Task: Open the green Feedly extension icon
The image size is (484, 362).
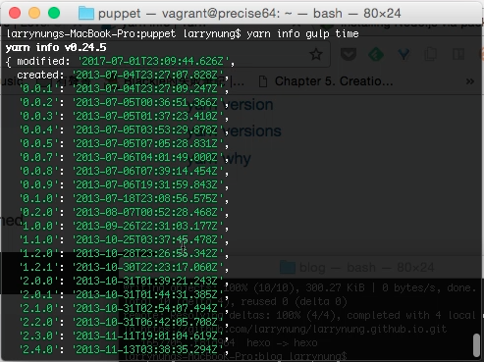Action: 376,54
